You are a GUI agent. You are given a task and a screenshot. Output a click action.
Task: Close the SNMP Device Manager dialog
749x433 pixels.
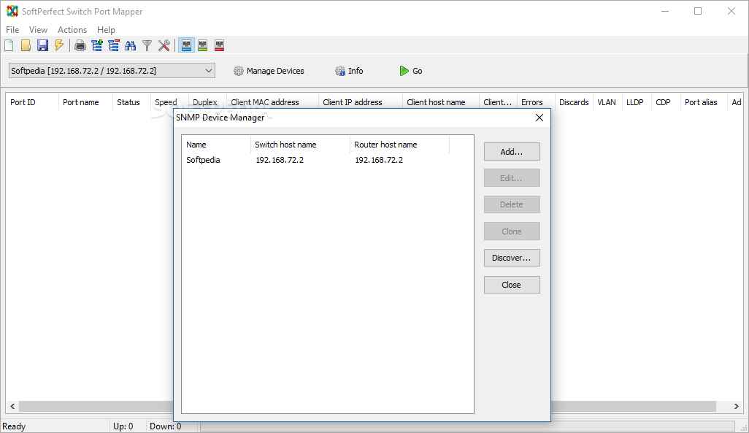point(539,118)
